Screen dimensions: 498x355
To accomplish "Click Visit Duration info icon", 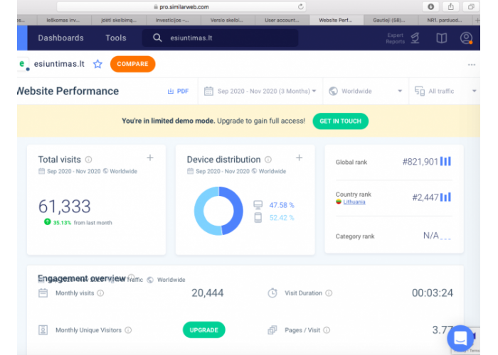I will [x=329, y=293].
